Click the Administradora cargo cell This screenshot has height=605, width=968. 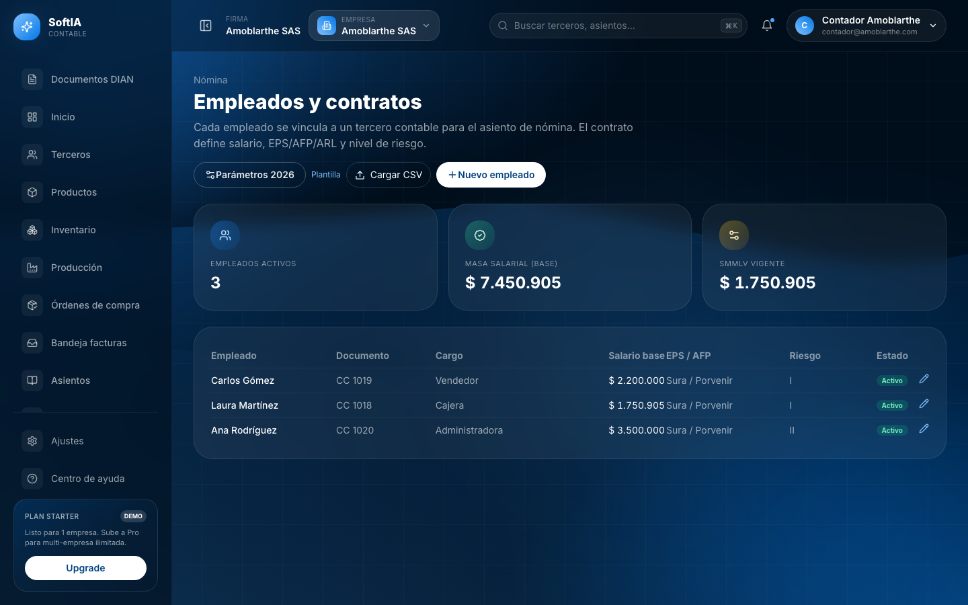click(469, 430)
